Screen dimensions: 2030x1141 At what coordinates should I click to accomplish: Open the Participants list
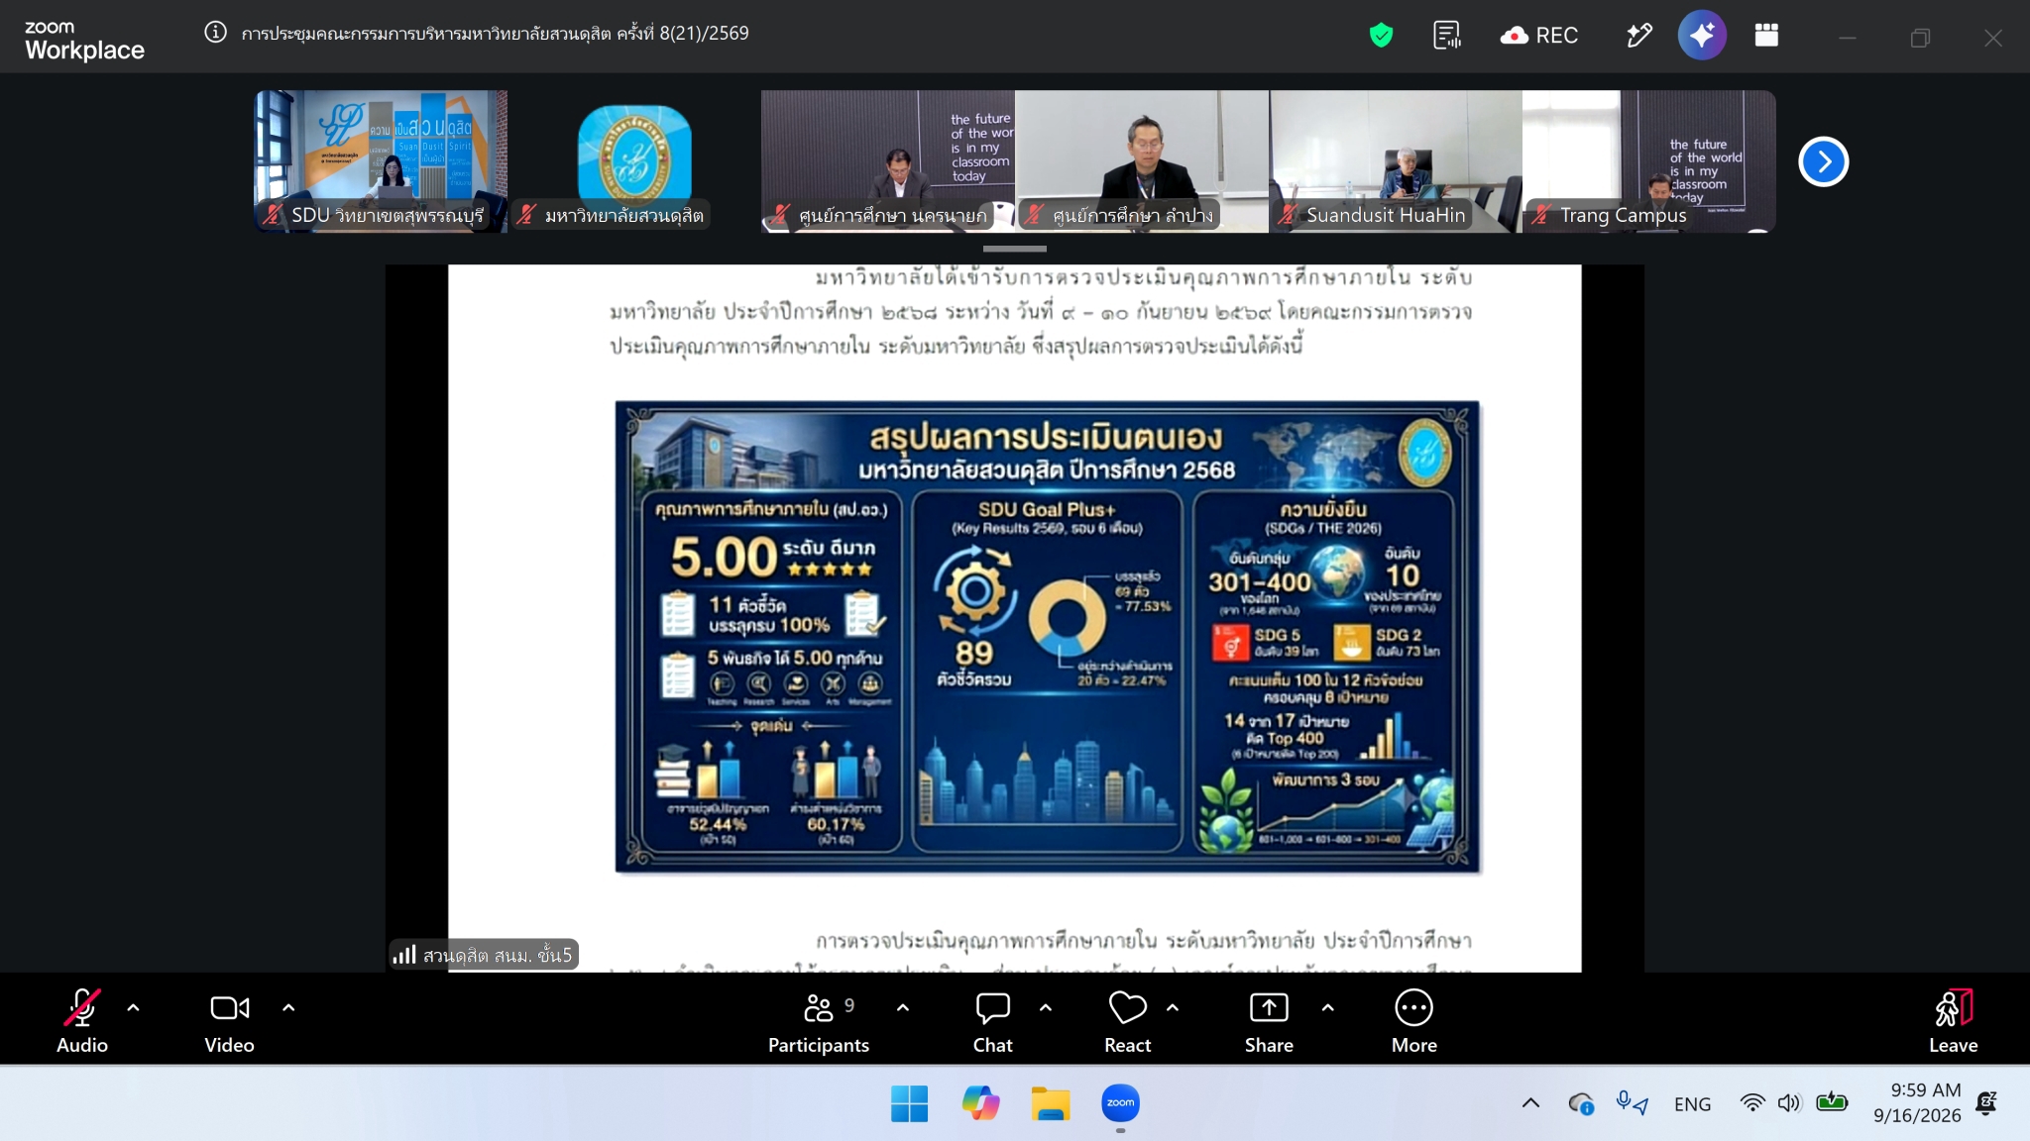[819, 1022]
